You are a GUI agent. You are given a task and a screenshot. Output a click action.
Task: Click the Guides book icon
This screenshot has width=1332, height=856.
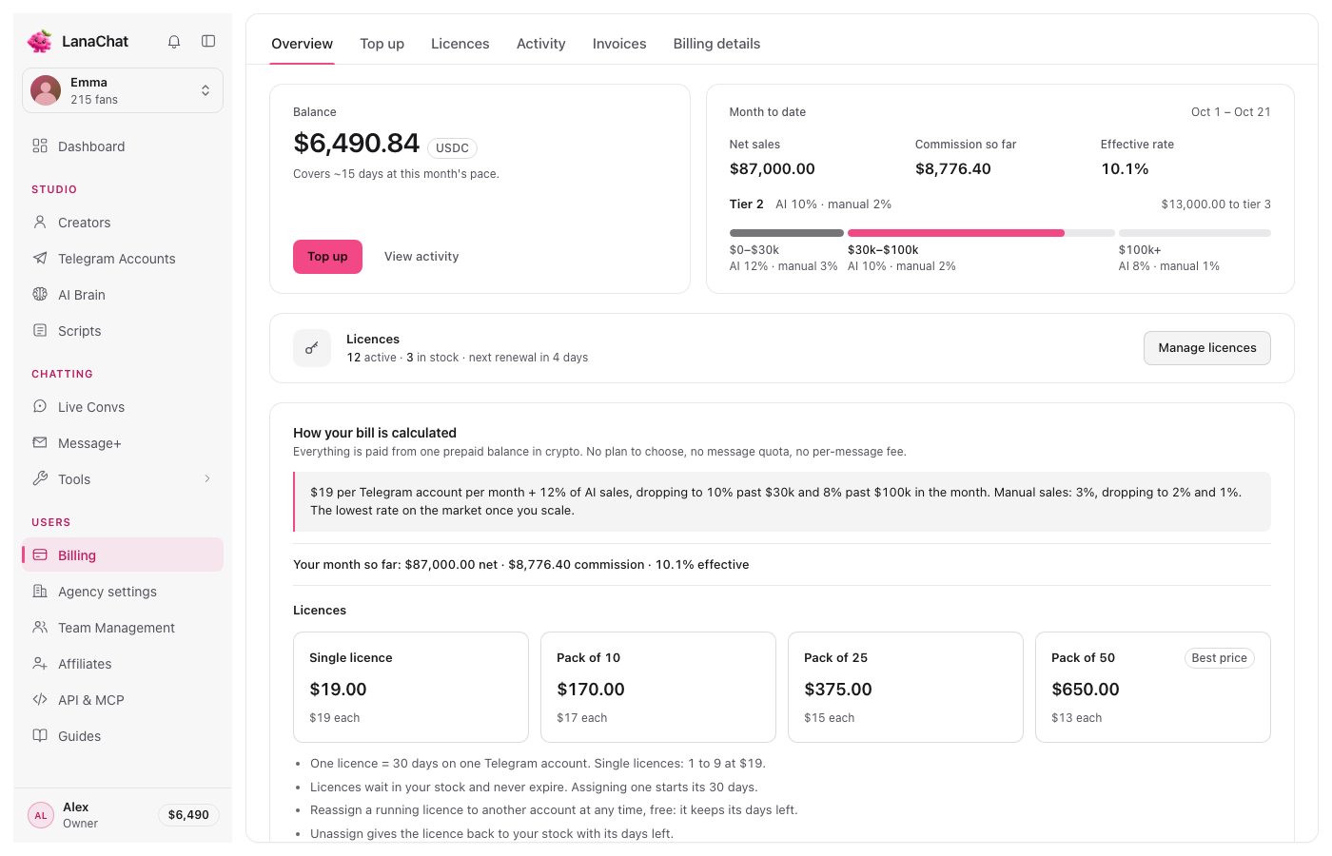coord(40,735)
